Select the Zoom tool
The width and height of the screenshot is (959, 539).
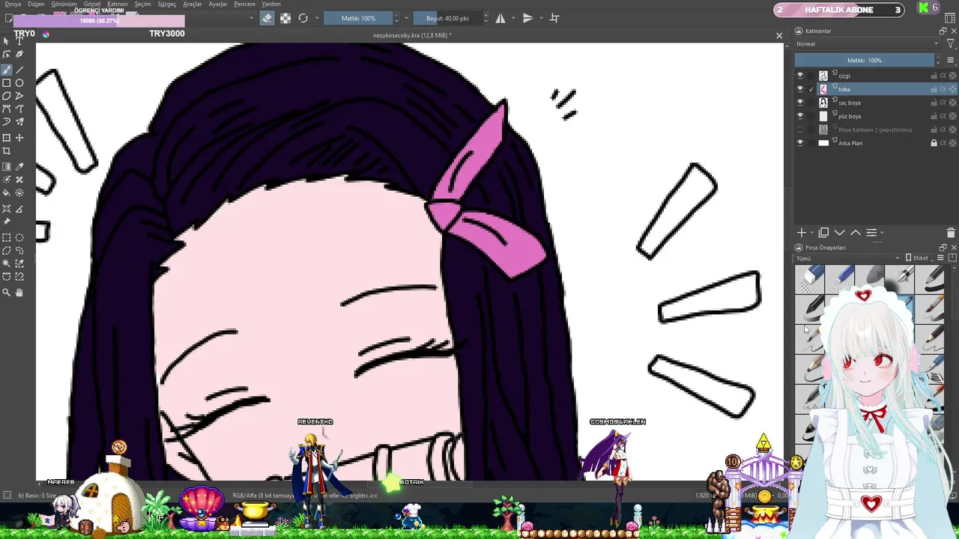point(6,293)
